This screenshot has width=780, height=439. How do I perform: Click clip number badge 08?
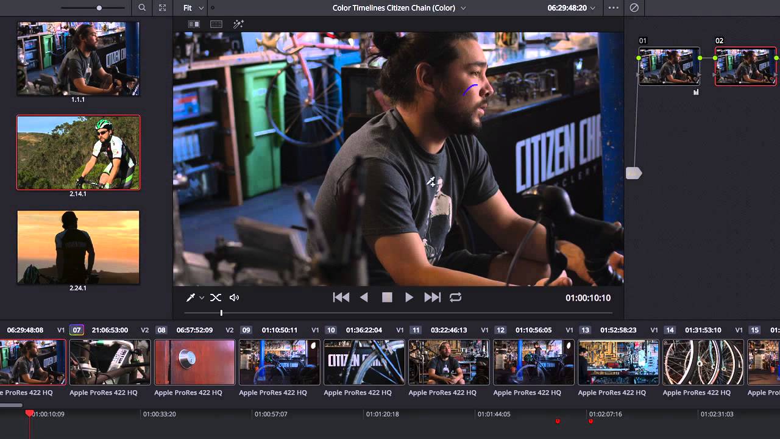tap(161, 330)
